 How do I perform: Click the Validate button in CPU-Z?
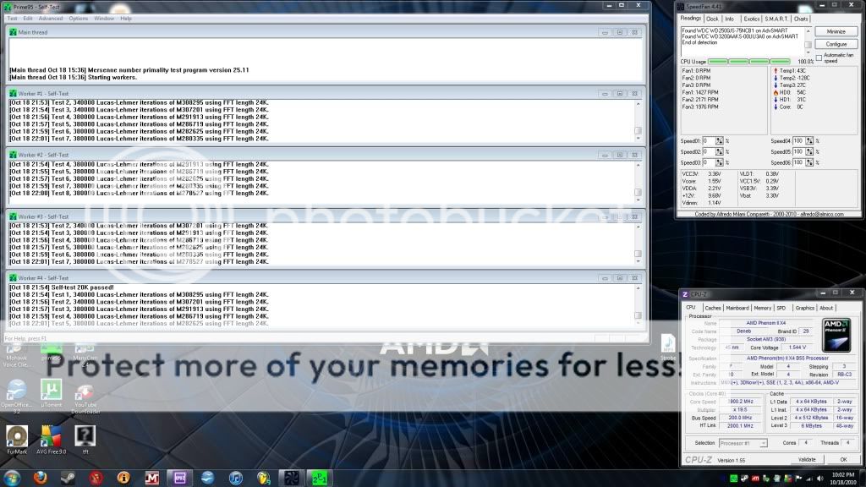(x=809, y=459)
